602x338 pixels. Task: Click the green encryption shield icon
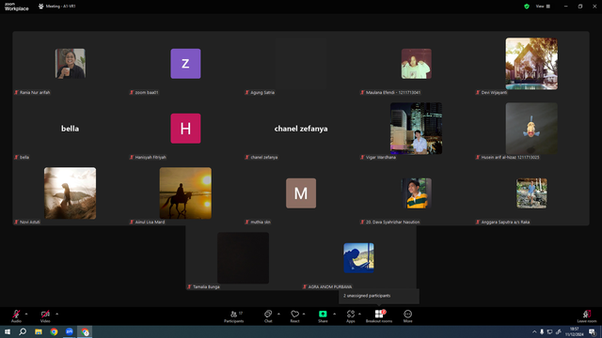527,7
